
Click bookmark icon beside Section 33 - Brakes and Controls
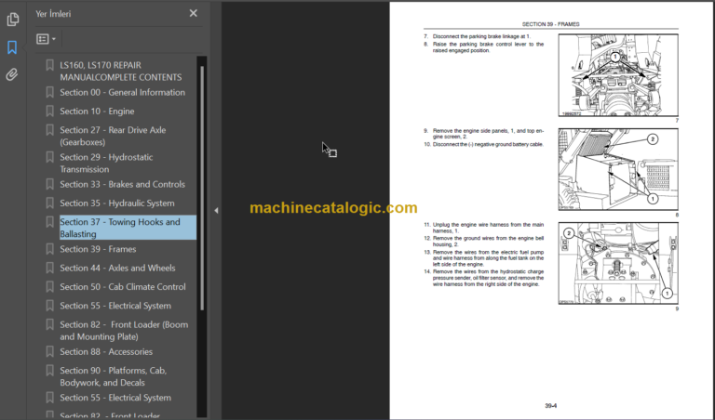[x=50, y=184]
